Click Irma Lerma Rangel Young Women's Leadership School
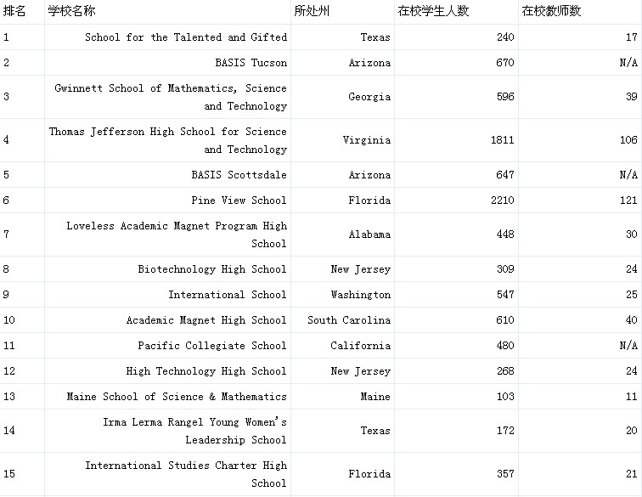The height and width of the screenshot is (497, 642). tap(195, 431)
